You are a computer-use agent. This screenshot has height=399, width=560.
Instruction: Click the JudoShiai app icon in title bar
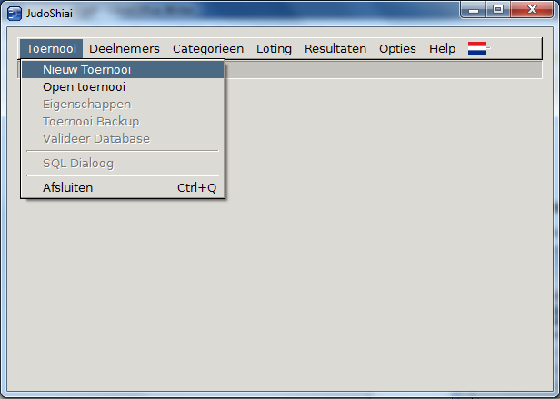coord(15,13)
